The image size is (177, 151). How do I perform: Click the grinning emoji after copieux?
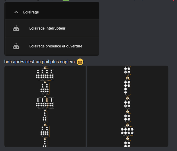pyautogui.click(x=80, y=62)
